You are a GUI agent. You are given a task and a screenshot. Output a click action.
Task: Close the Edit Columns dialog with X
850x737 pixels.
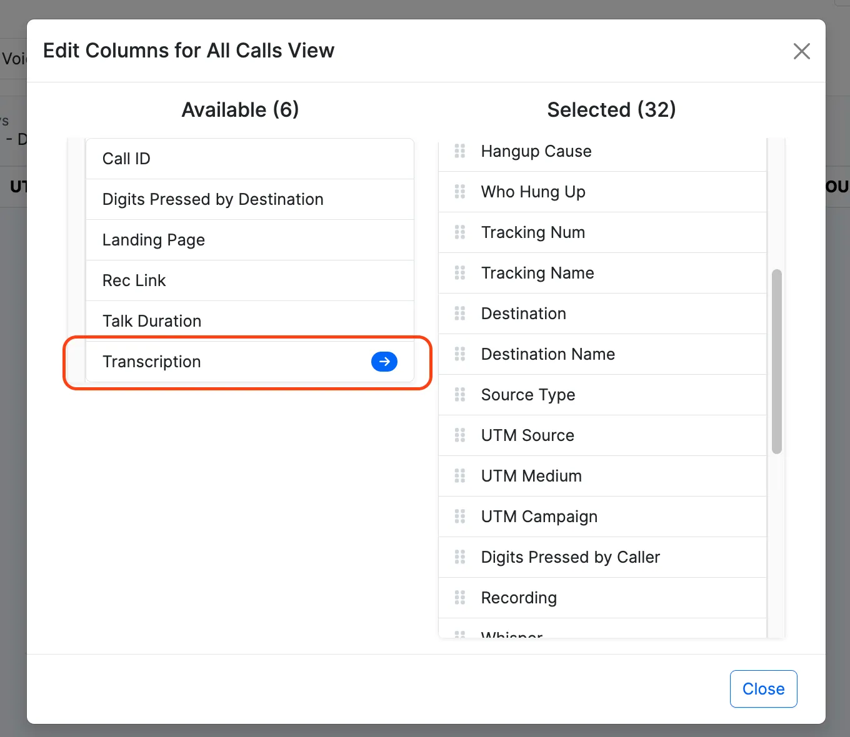[x=802, y=51]
